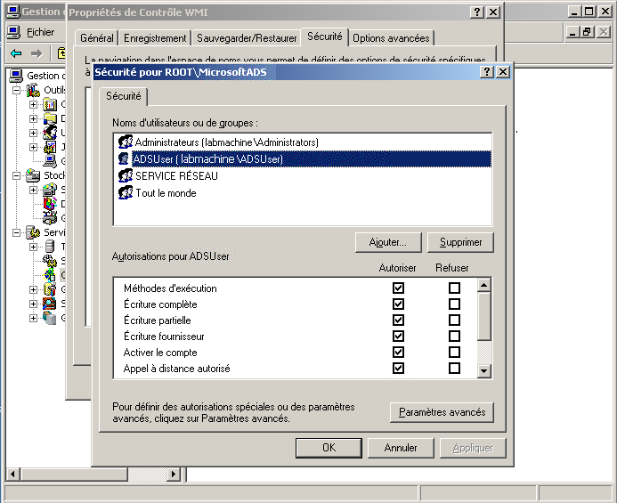
Task: Select Sécurité tab in Propriétés WMI dialog
Action: click(325, 37)
